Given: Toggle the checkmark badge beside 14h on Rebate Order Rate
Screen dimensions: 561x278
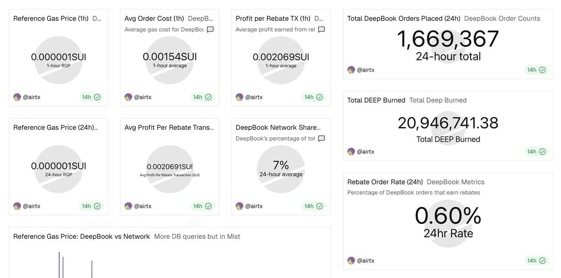Looking at the screenshot, I should 543,260.
